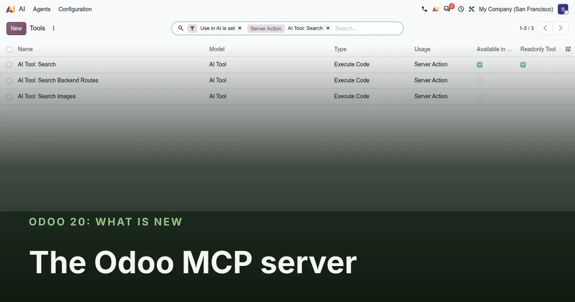
Task: Sort by the Usage column header
Action: point(422,49)
